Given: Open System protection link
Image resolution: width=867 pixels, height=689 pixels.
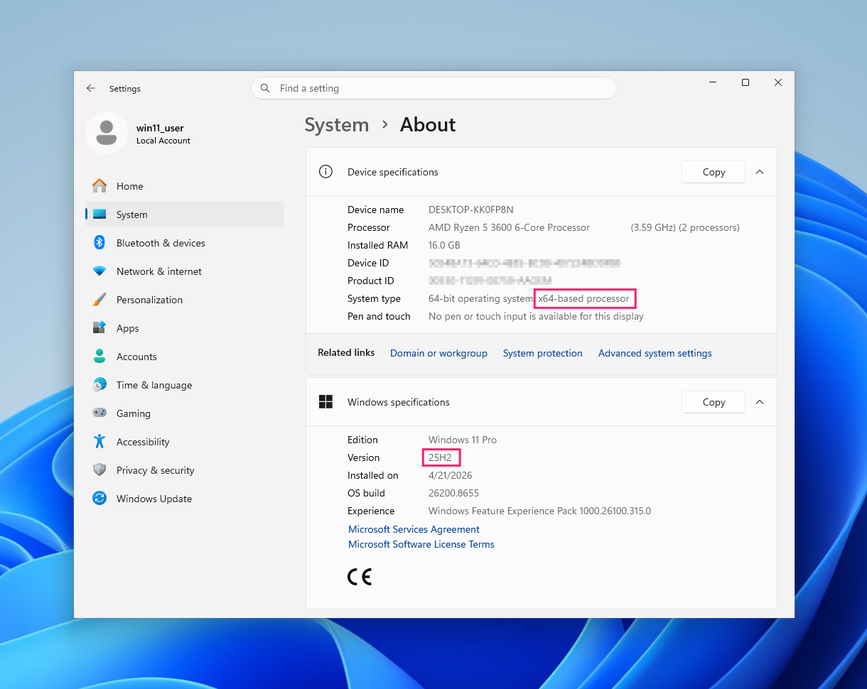Looking at the screenshot, I should coord(542,353).
